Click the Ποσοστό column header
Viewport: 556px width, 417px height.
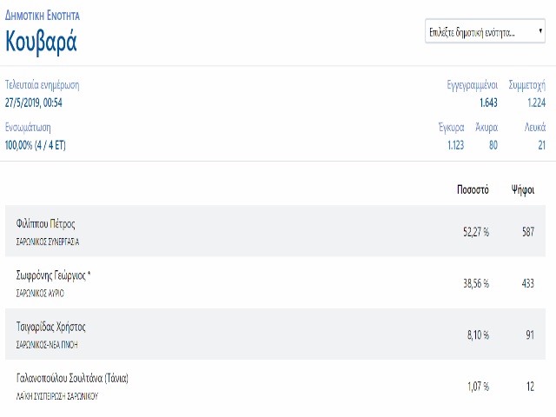[473, 190]
